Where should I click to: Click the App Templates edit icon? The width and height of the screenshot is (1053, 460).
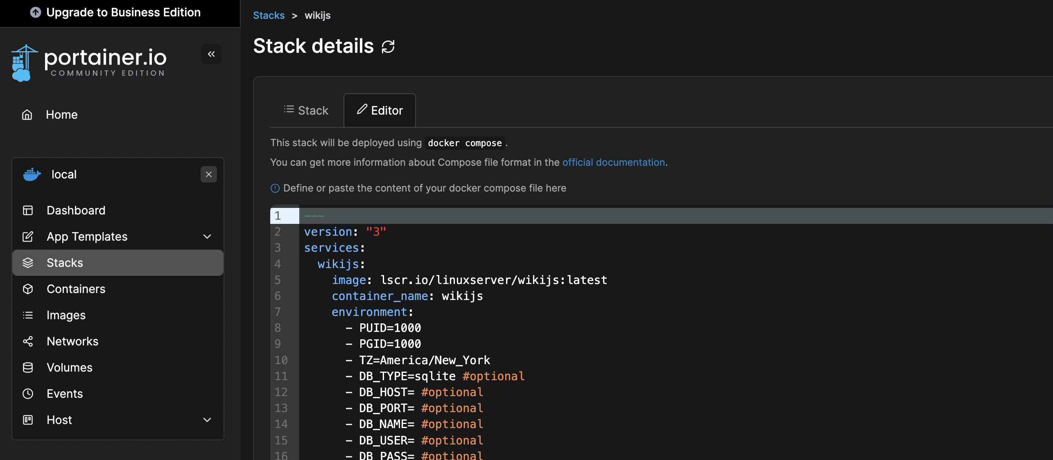(28, 237)
